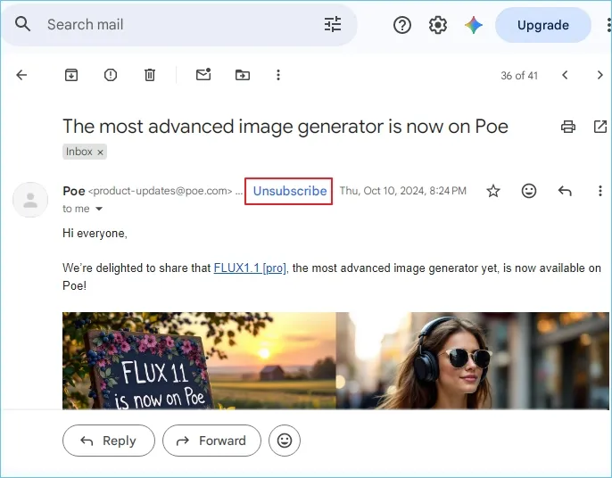Click the sender name Poe
Image resolution: width=612 pixels, height=478 pixels.
tap(74, 191)
